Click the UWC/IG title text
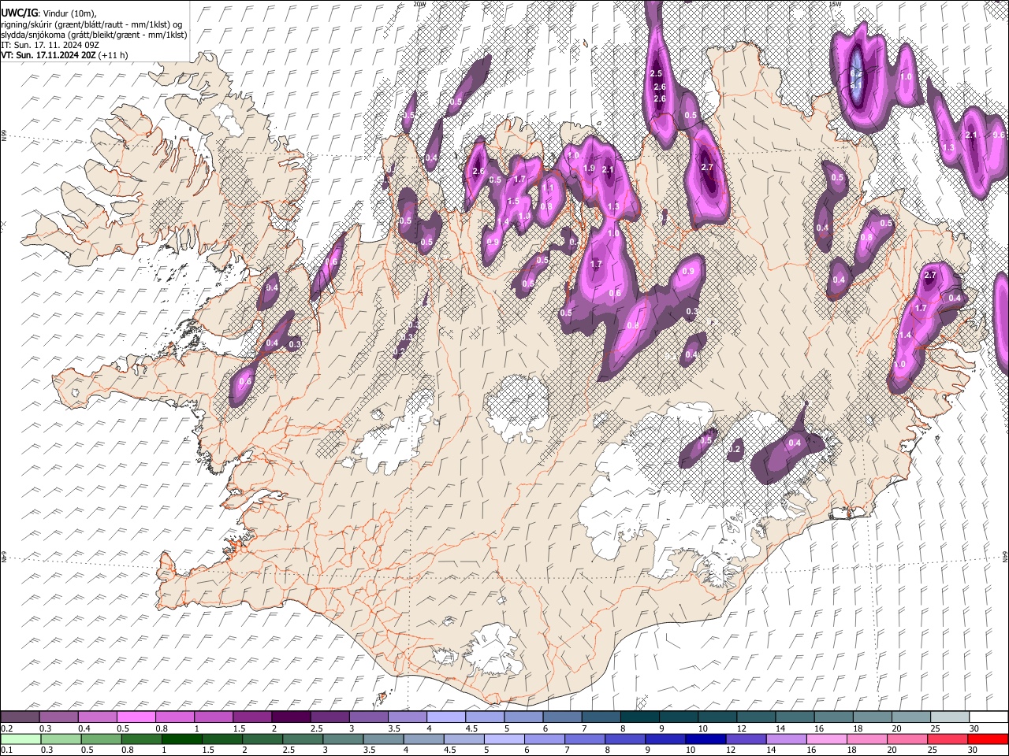1009x756 pixels. 19,13
